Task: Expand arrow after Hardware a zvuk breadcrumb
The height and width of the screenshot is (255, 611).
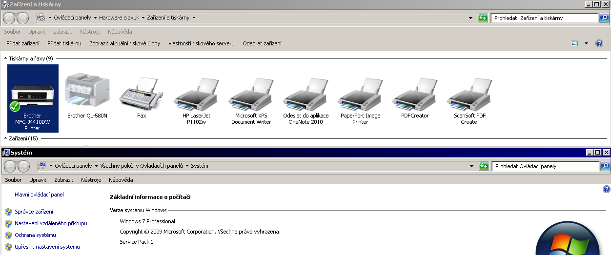Action: [x=143, y=18]
